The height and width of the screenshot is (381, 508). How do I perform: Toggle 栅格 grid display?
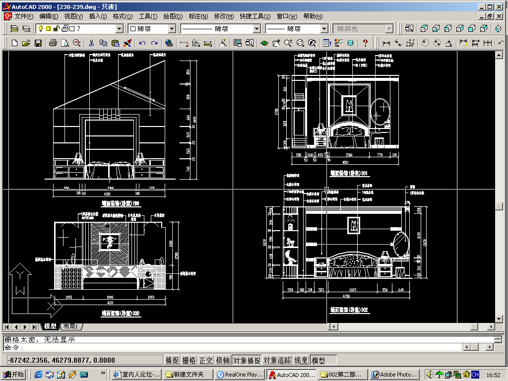click(189, 360)
